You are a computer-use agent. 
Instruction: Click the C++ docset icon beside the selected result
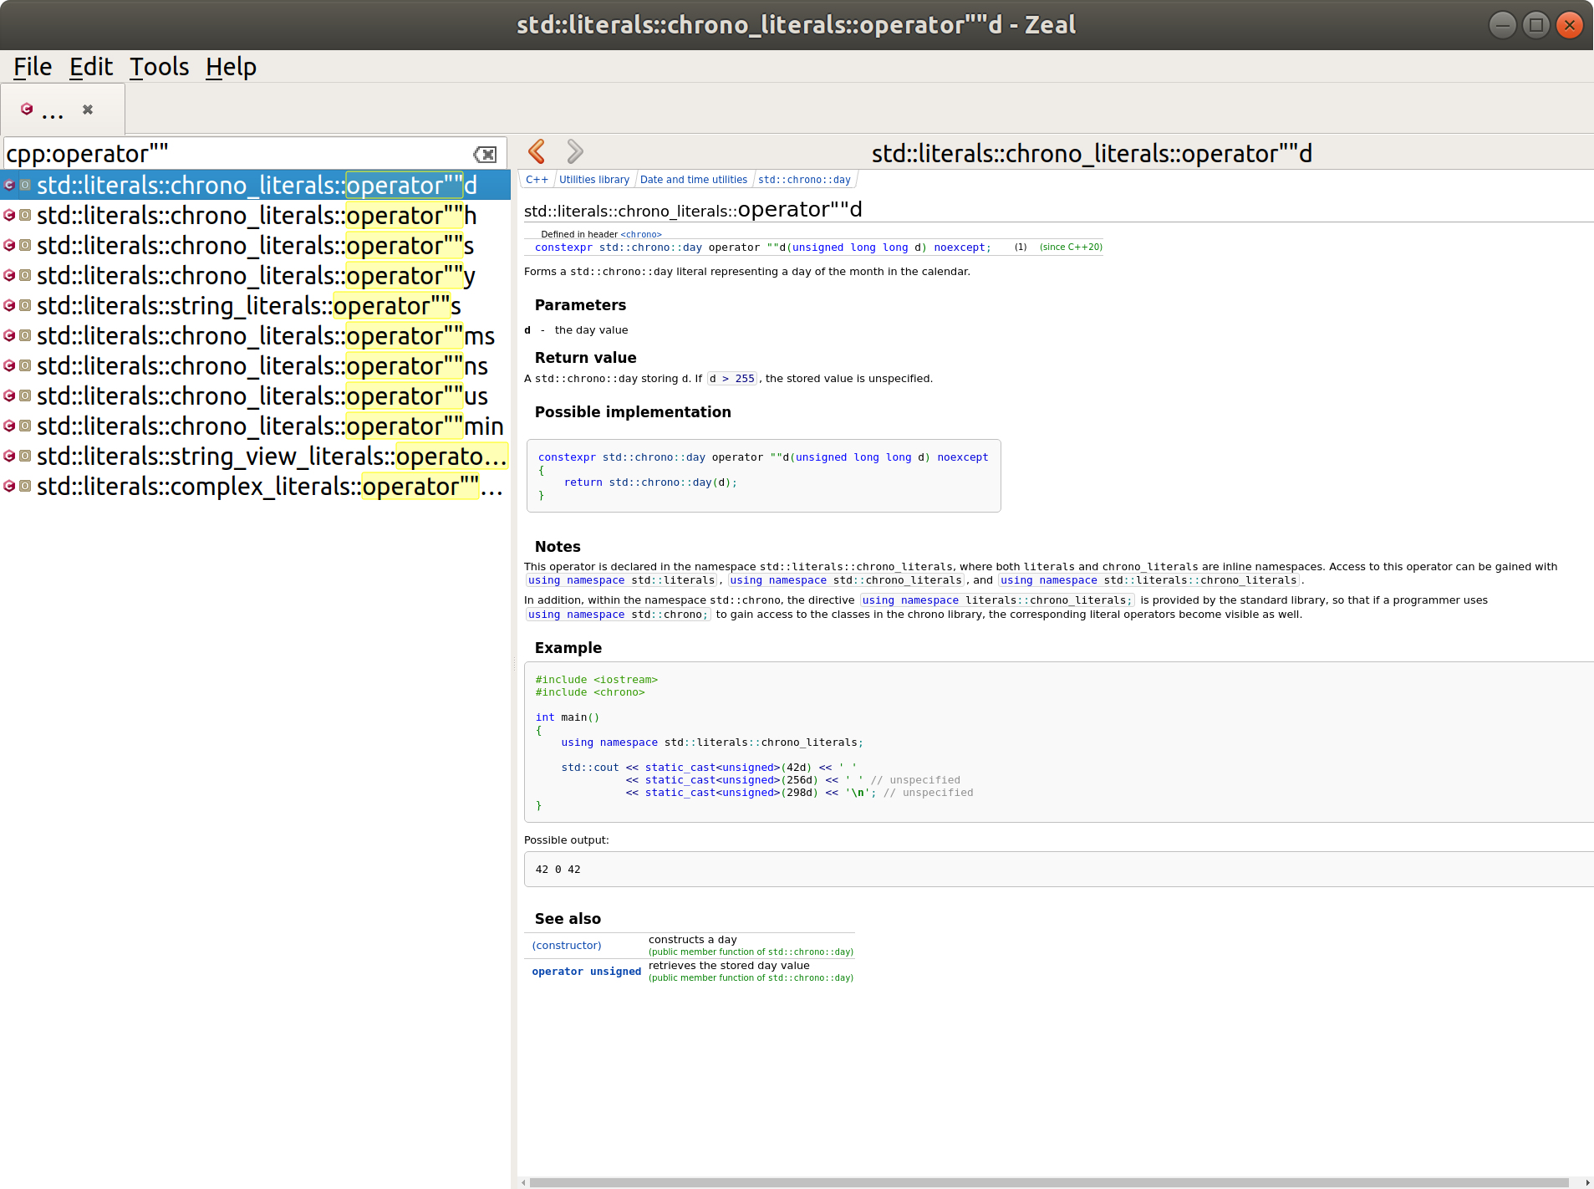coord(8,185)
